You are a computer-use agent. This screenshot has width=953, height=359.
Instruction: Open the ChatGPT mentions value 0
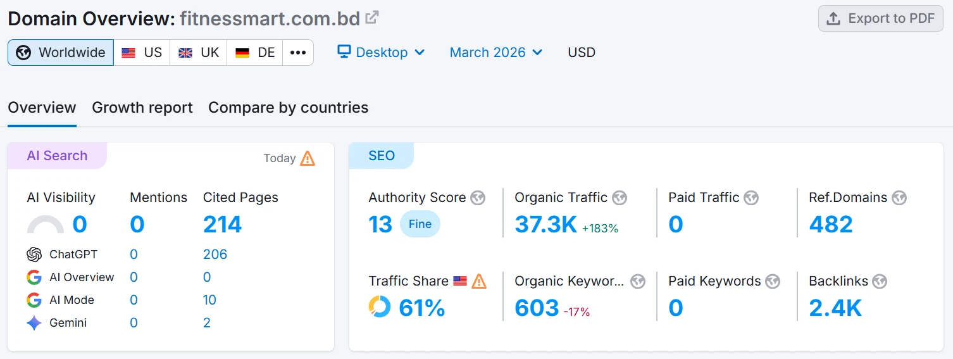click(134, 255)
